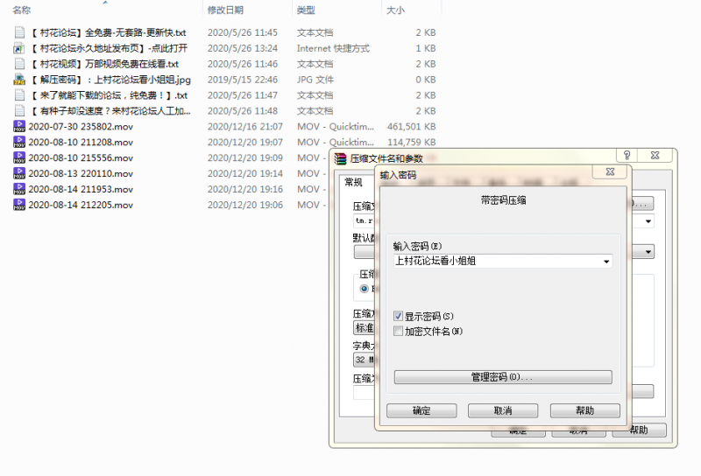This screenshot has width=701, height=476.
Task: Sort files by the 大小 column header
Action: (395, 10)
